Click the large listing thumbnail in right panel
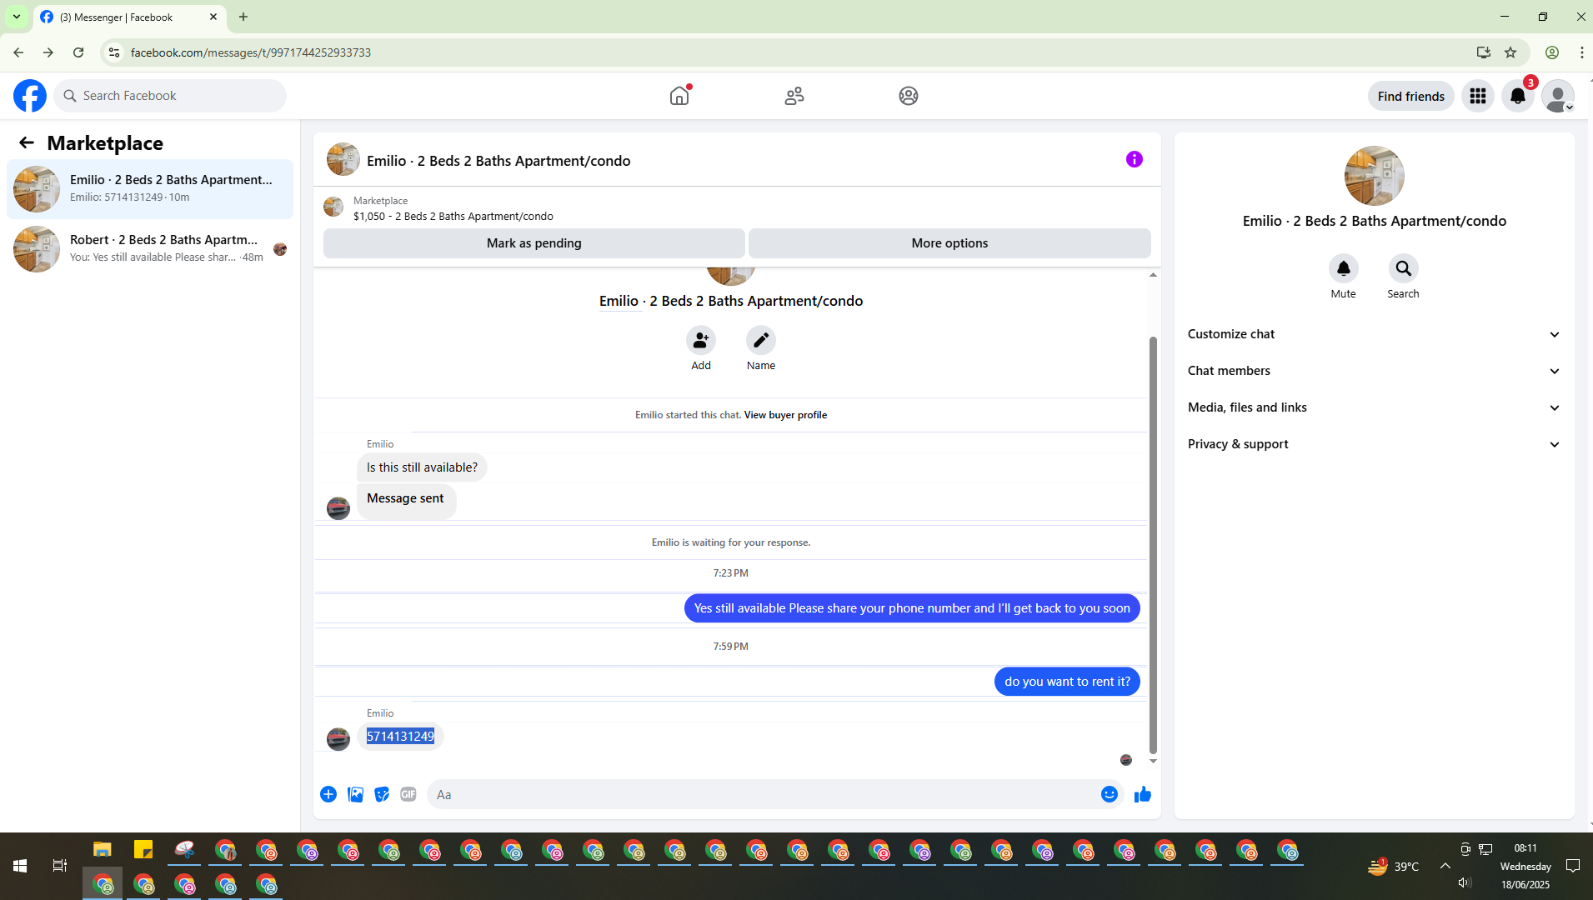Image resolution: width=1593 pixels, height=900 pixels. coord(1375,176)
